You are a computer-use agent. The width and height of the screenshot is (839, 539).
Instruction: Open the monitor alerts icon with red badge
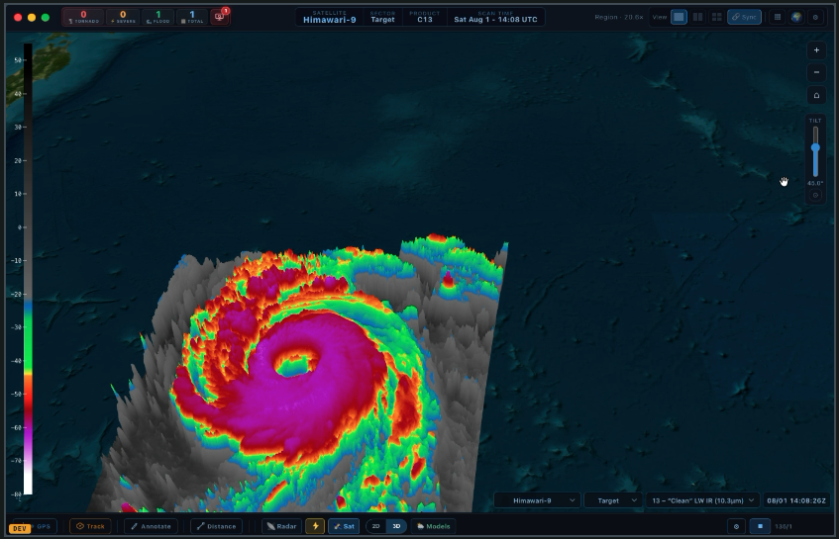click(x=219, y=17)
